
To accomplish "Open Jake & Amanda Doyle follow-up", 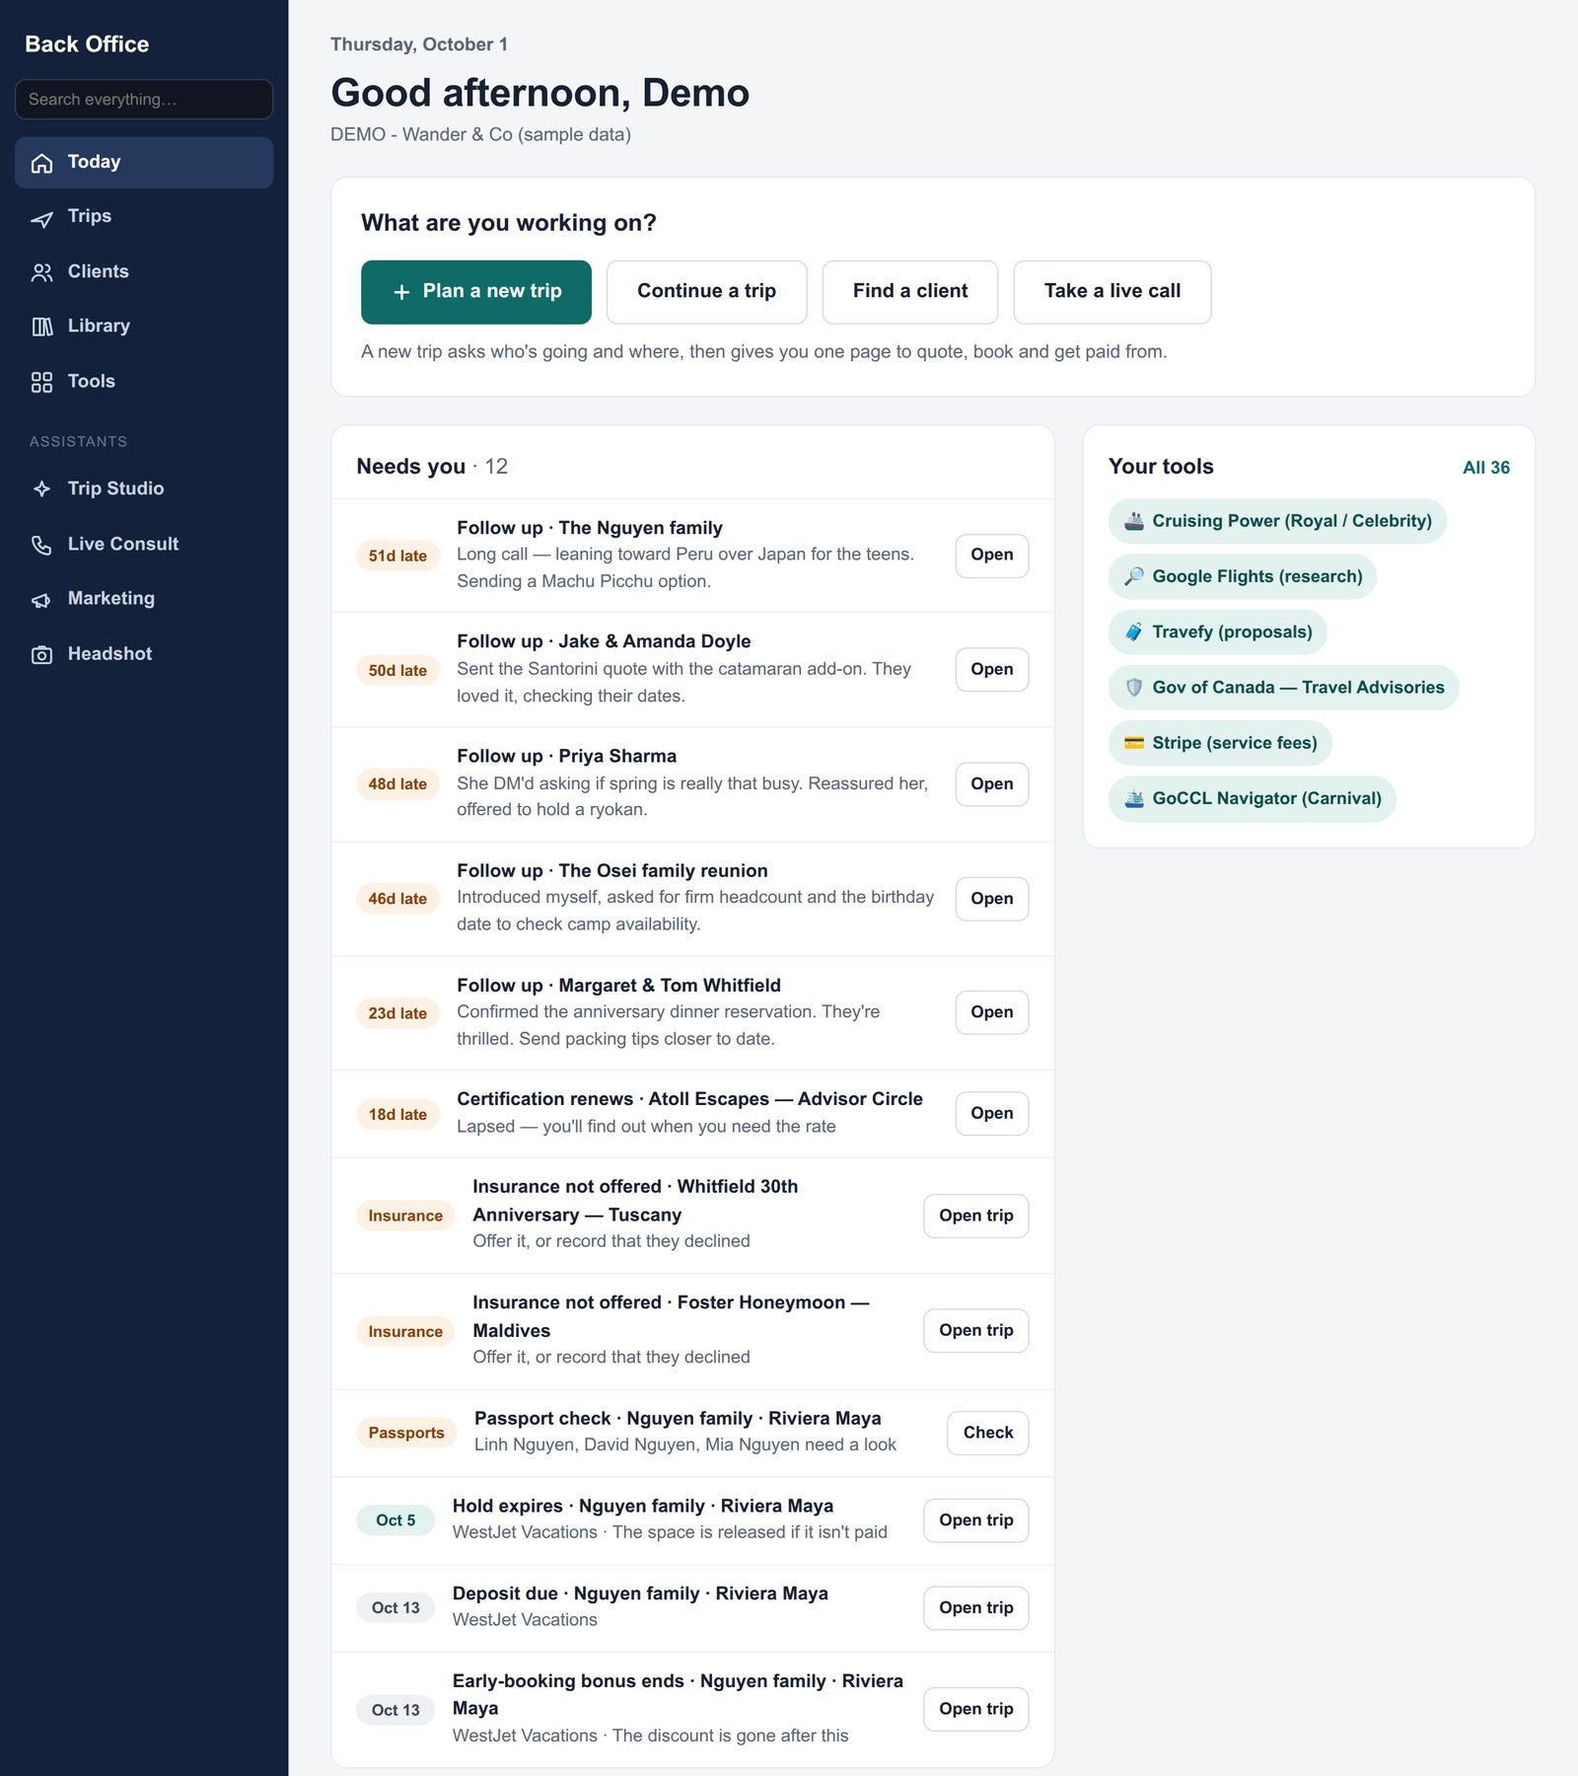I will coord(991,670).
